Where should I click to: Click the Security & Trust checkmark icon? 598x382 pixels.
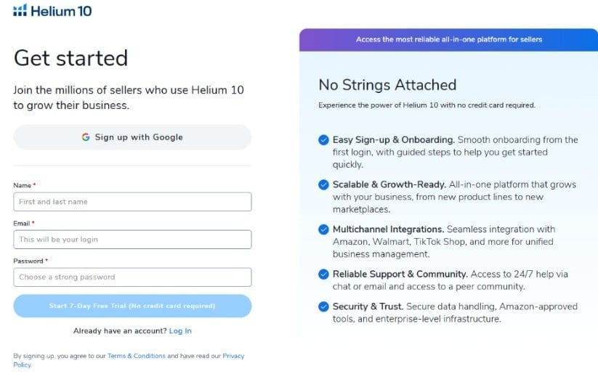coord(323,307)
